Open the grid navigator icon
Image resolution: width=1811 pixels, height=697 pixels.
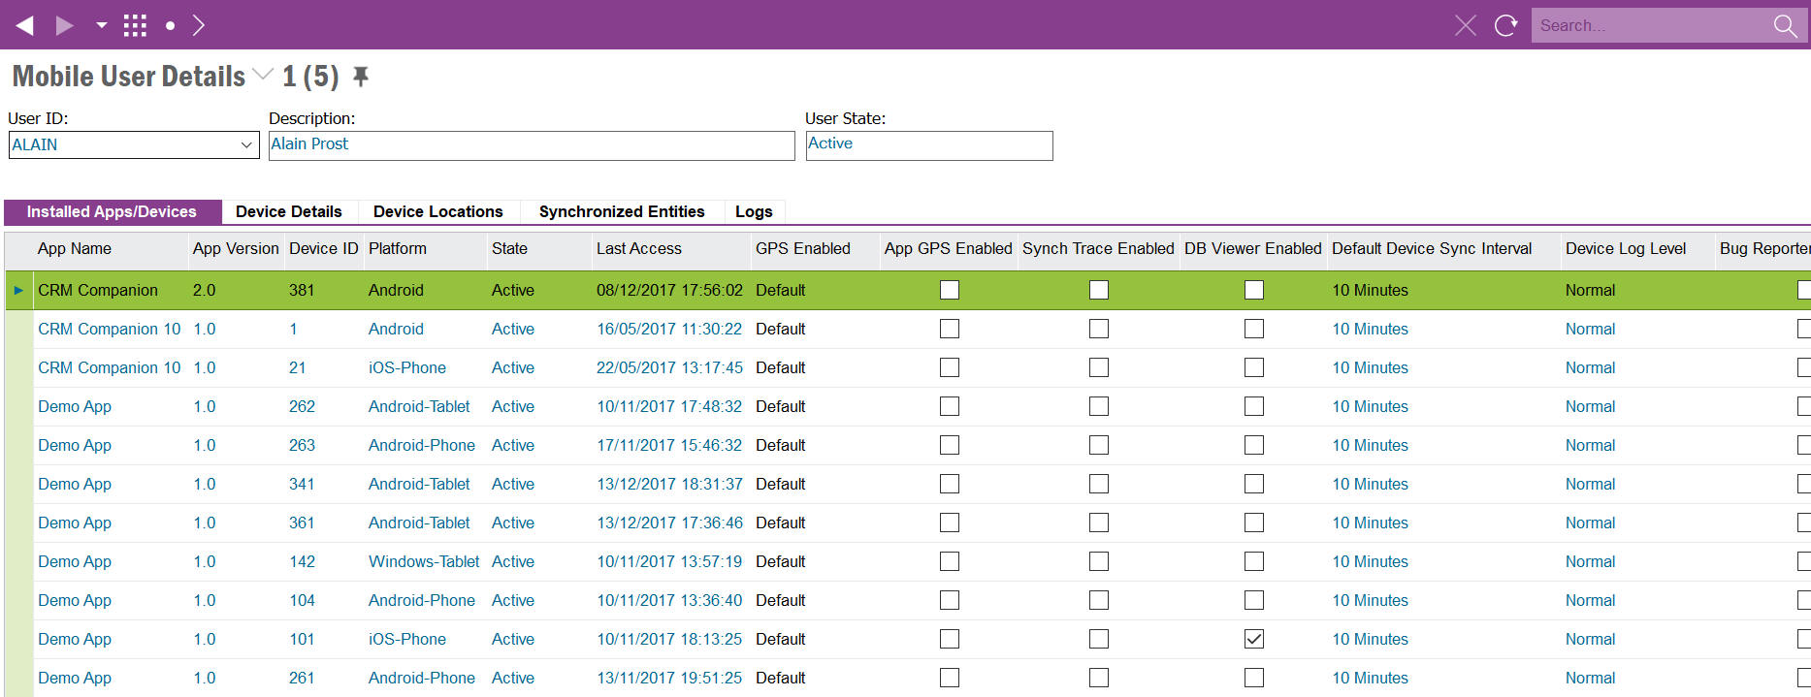135,25
